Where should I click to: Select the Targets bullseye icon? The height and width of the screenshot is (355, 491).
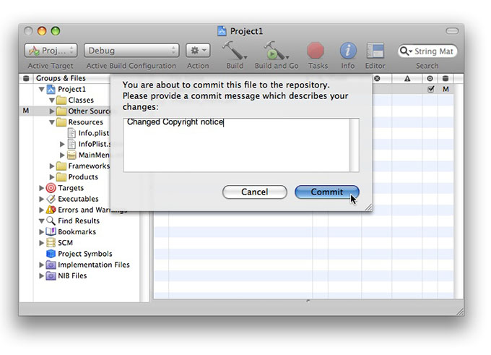(51, 188)
